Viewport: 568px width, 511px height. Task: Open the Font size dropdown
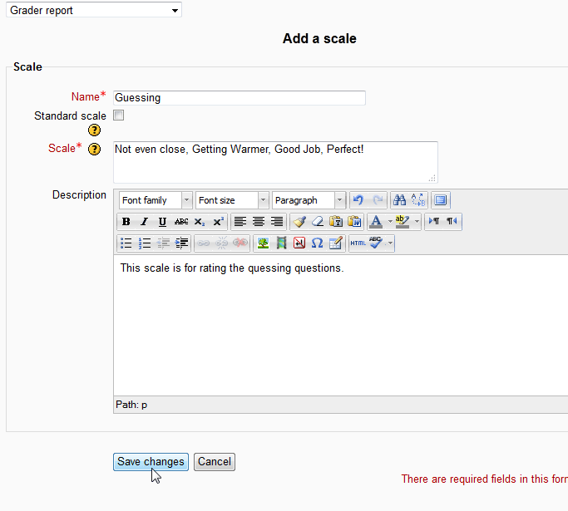tap(232, 200)
